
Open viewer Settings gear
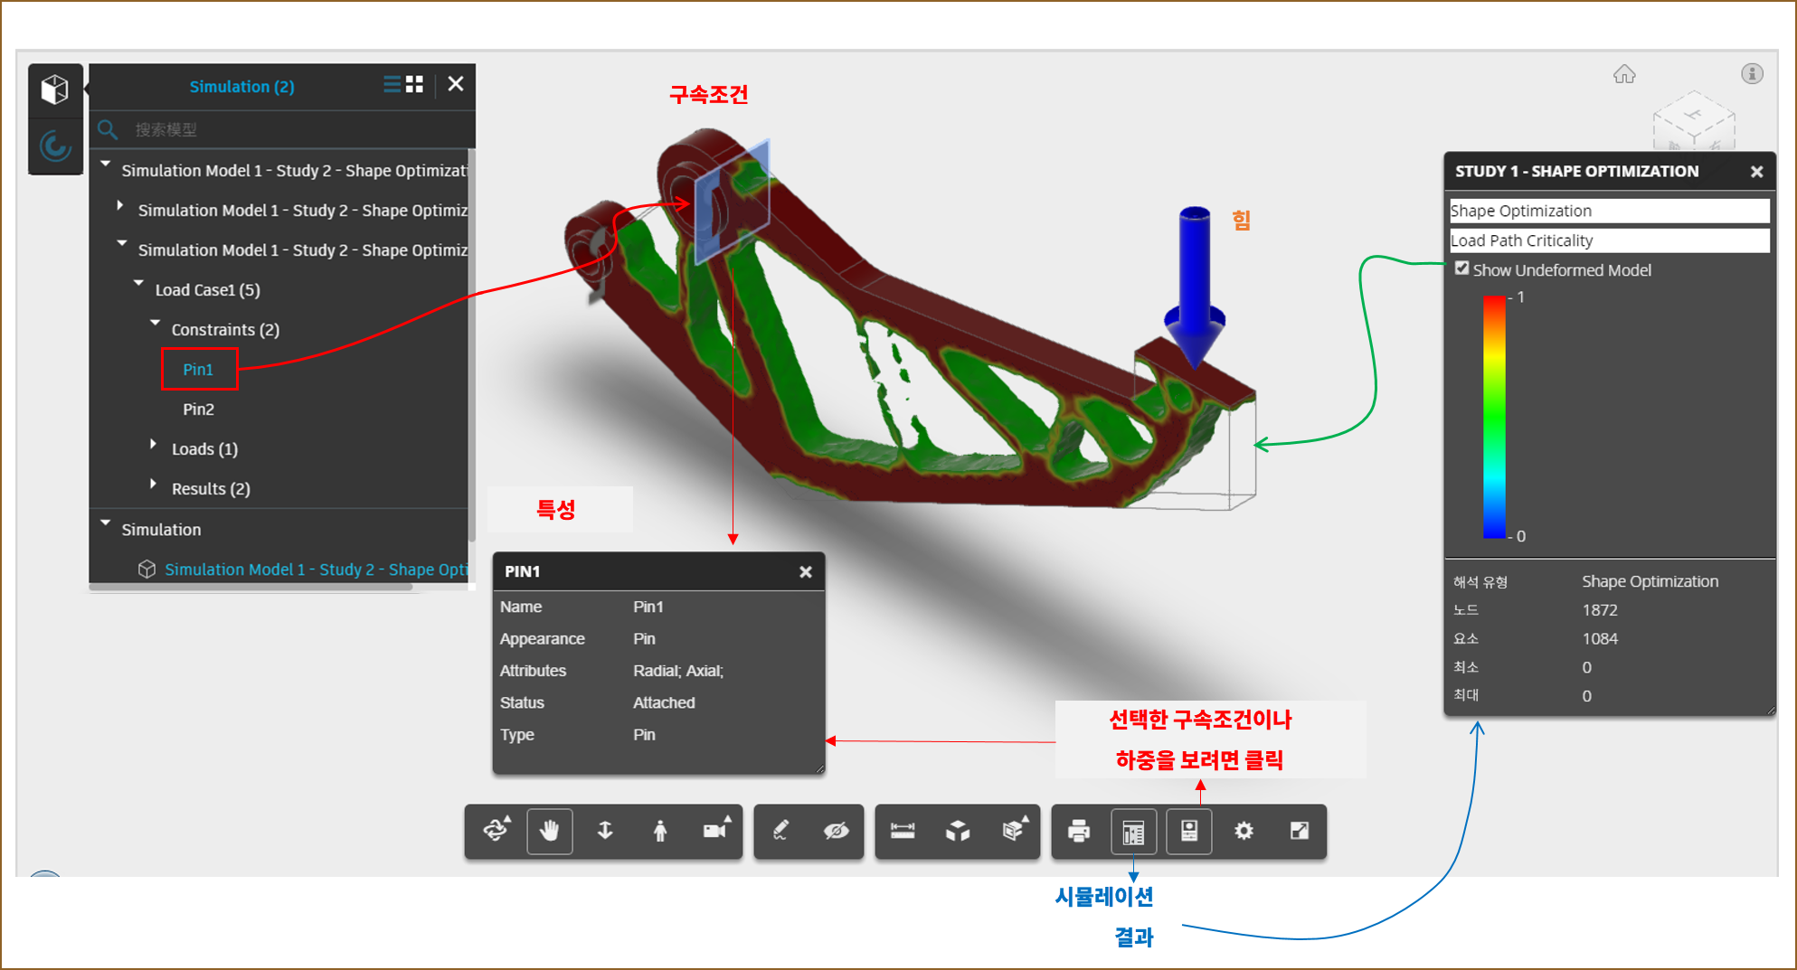pyautogui.click(x=1244, y=830)
